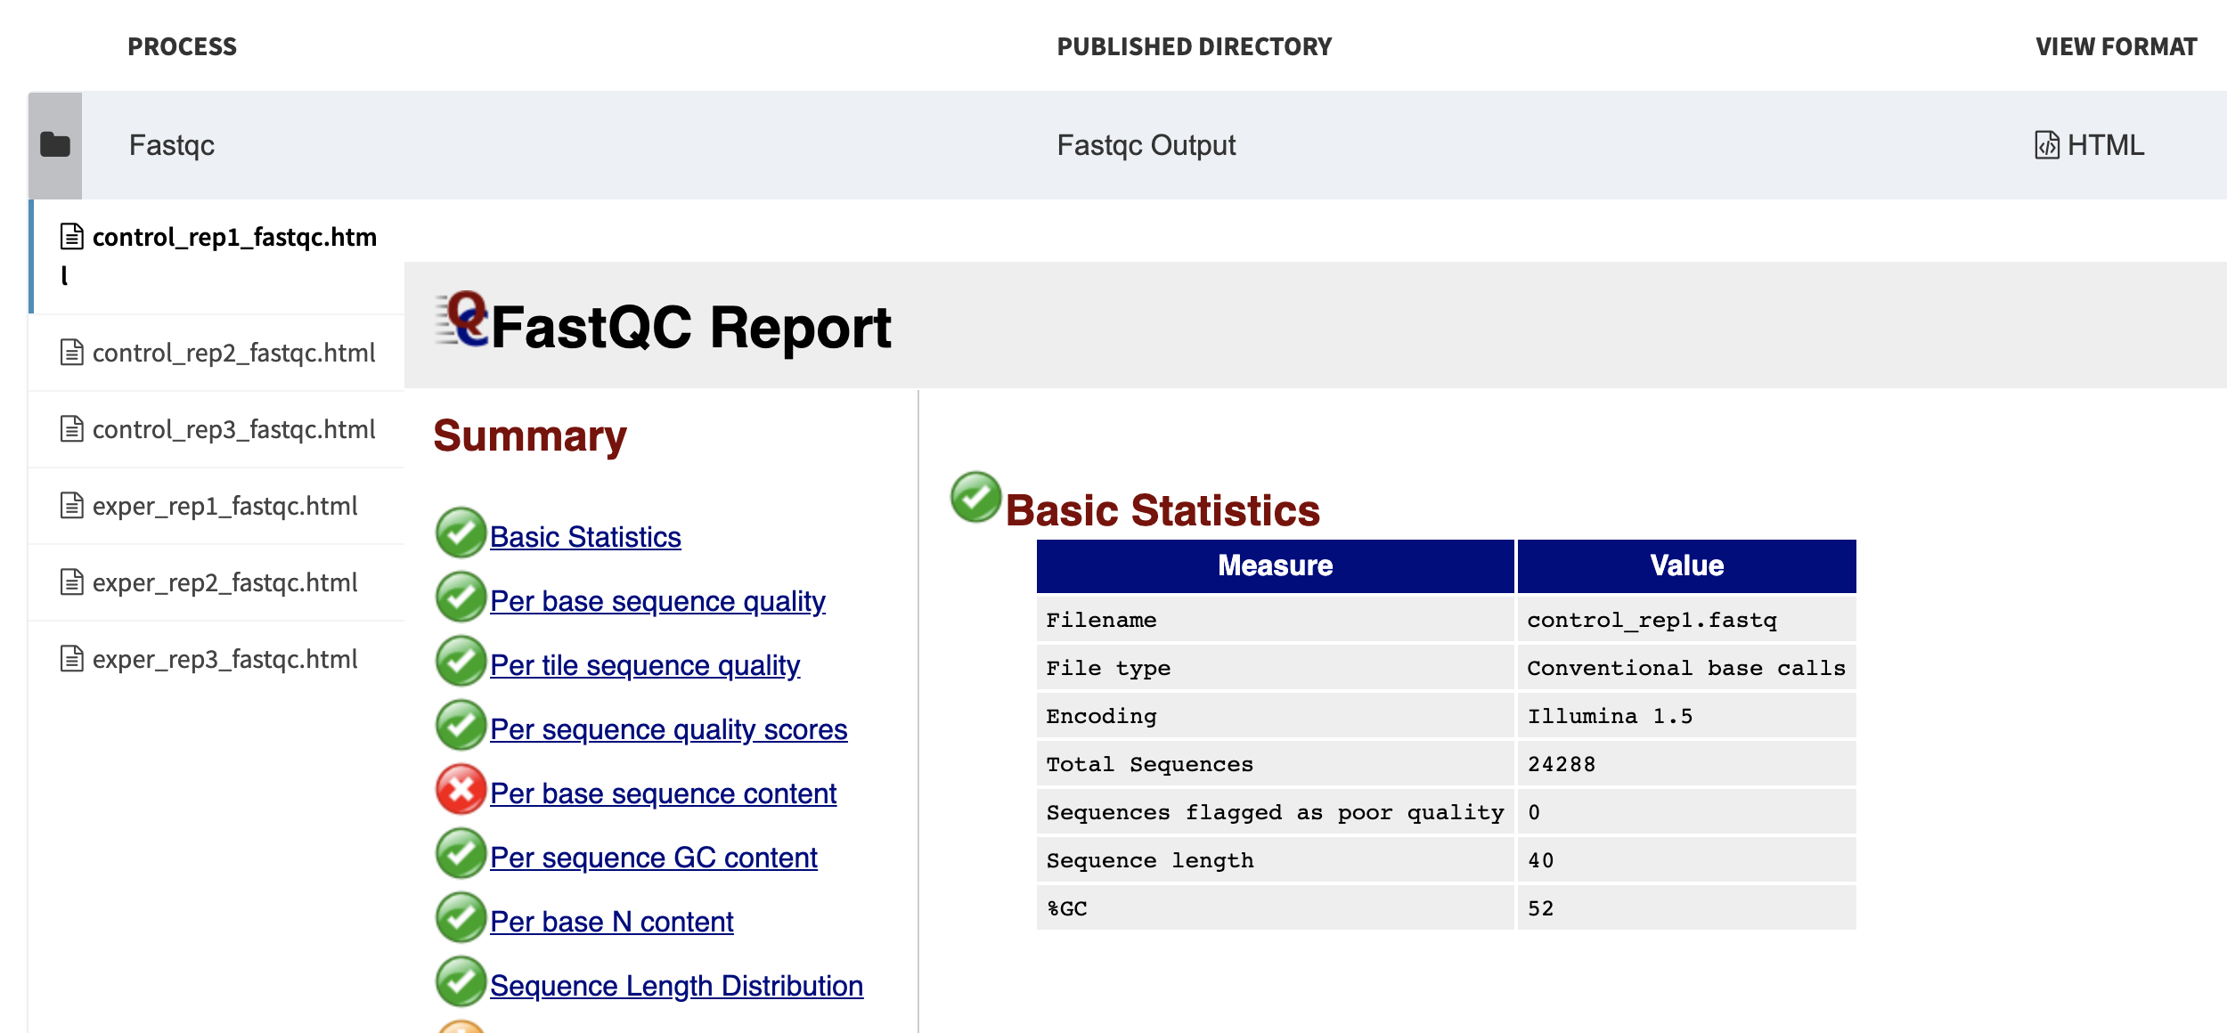Click the exper_rep2_fastqc.html file icon
This screenshot has height=1033, width=2227.
coord(72,582)
